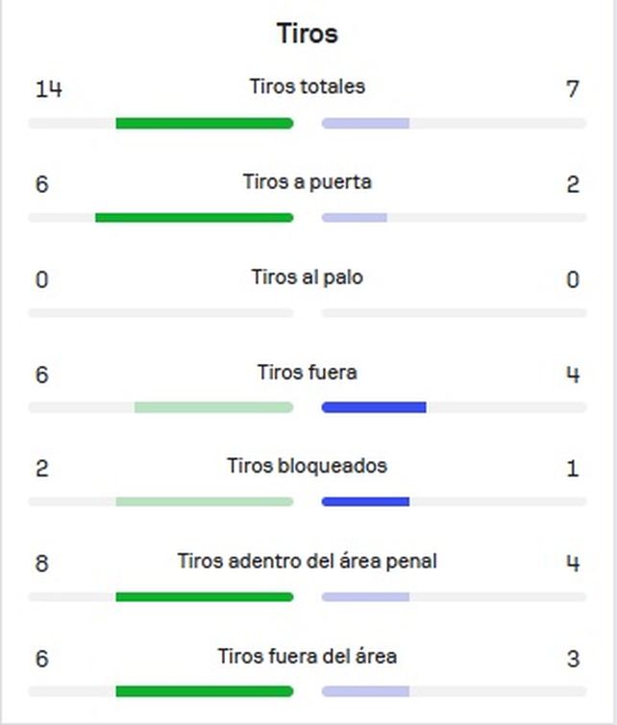This screenshot has height=725, width=617.
Task: Select the Tiros totales label
Action: (x=308, y=86)
